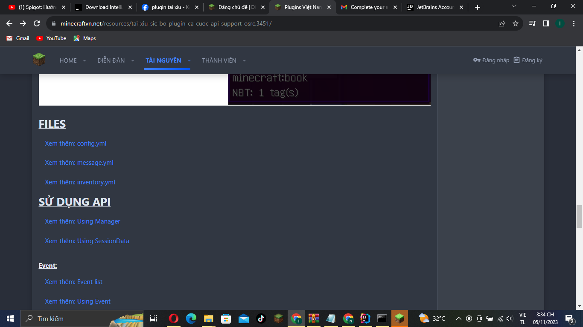Switch to the Download IntelliJ tab
Screen dimensions: 583x327
click(103, 7)
